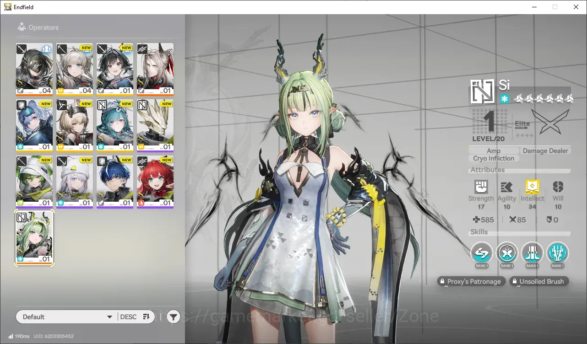Click the Will attribute icon
This screenshot has height=344, width=587.
pos(558,187)
